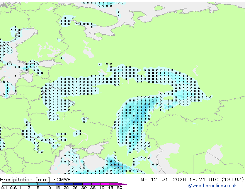245x189 pixels.
Task: Pick the 1–2 mm legend color swatch
Action: coord(24,184)
